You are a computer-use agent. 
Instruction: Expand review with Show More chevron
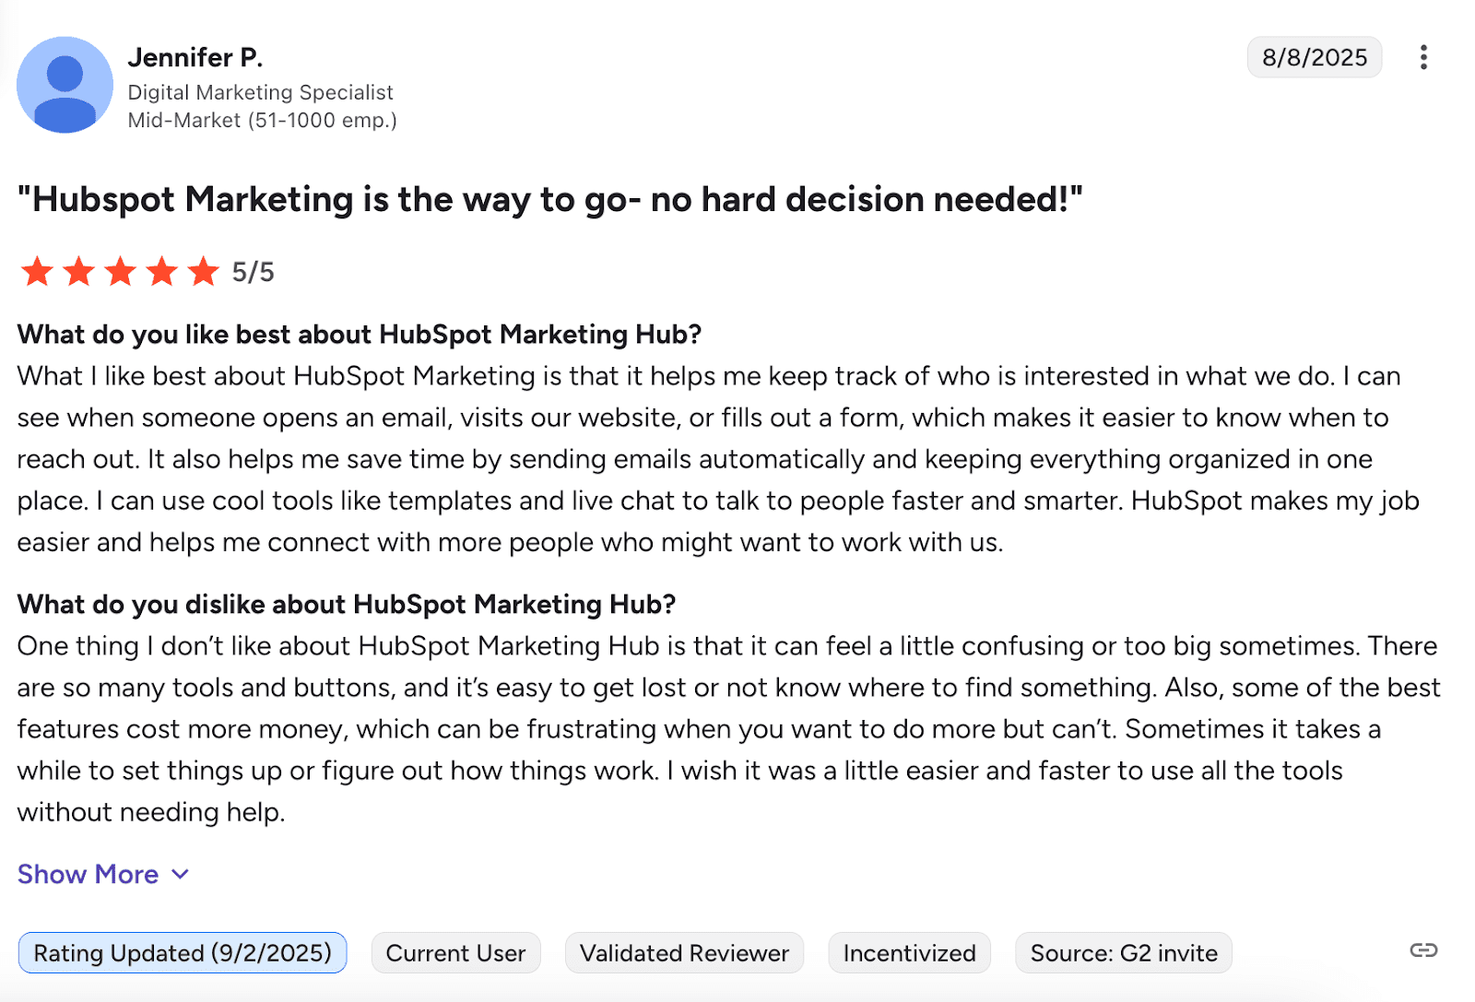point(181,874)
